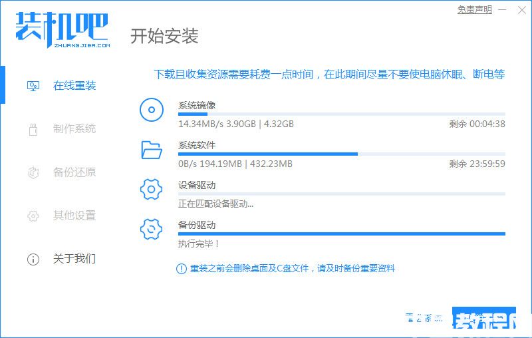532x338 pixels.
Task: Click the status text 正在匹配设备驱动...
Action: click(215, 204)
